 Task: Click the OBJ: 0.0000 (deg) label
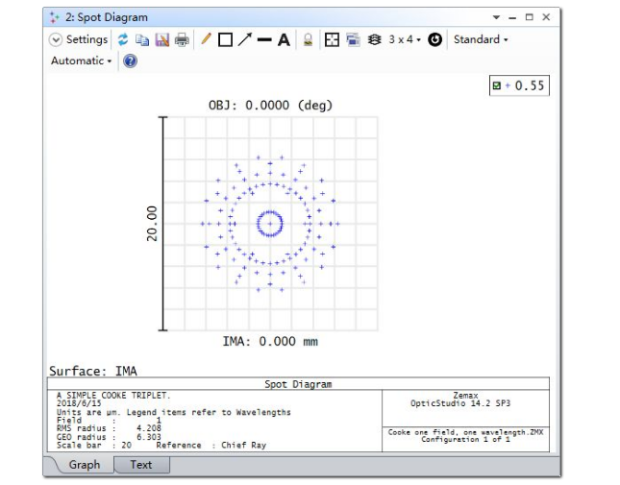270,106
